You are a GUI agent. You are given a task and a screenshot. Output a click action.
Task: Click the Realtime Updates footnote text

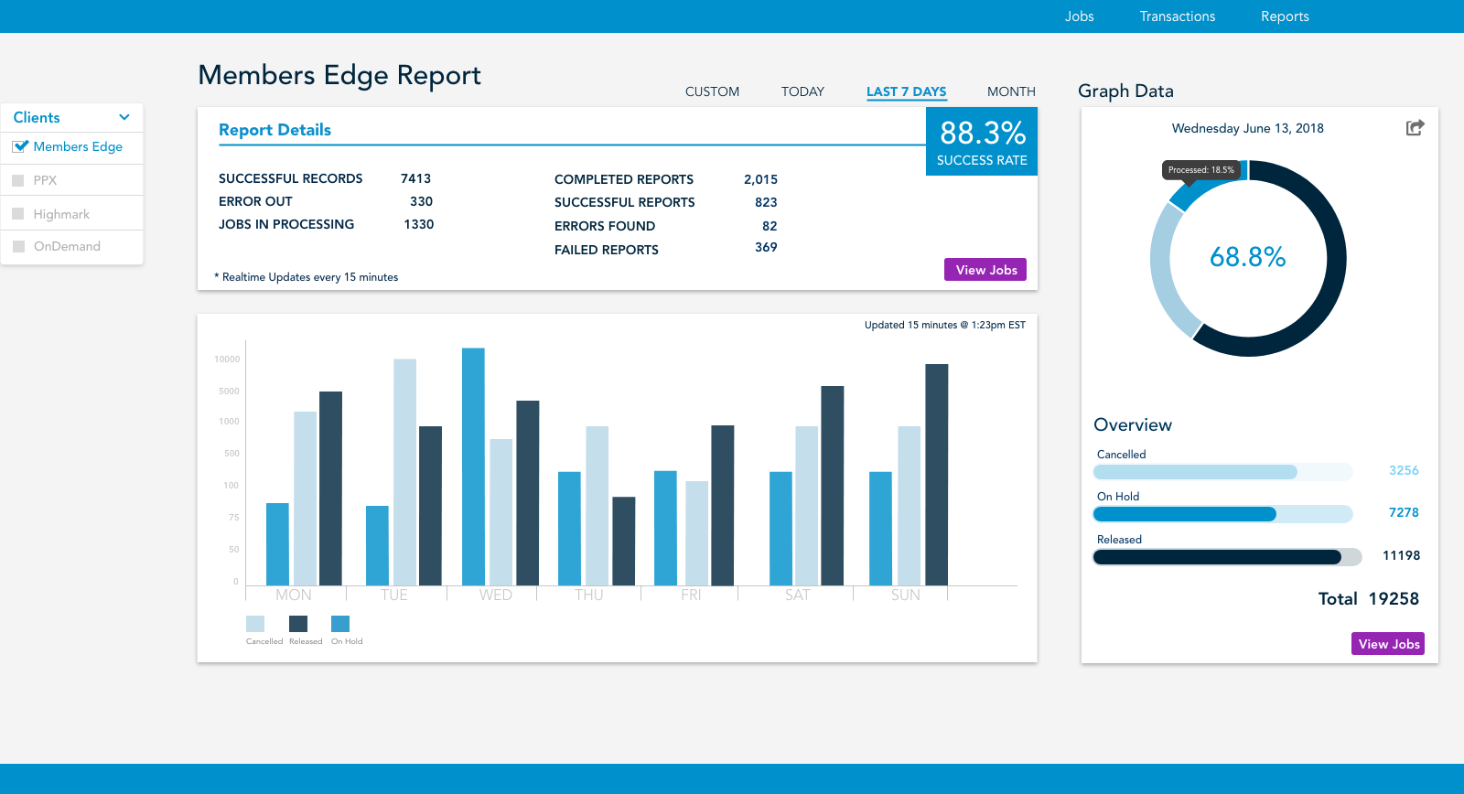[x=307, y=277]
